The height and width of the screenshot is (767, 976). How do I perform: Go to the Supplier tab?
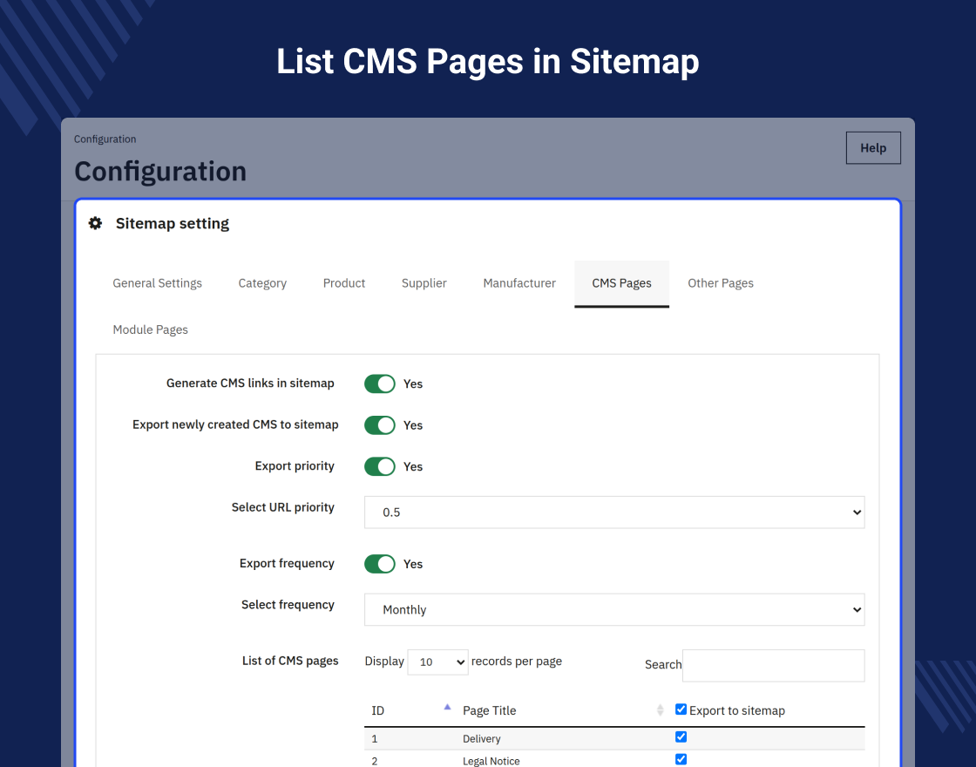[x=424, y=283]
